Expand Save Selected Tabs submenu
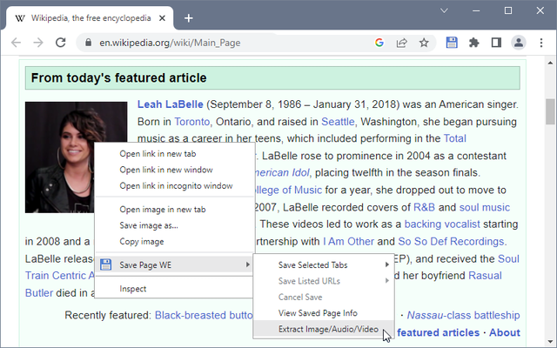The width and height of the screenshot is (557, 348). pos(324,264)
